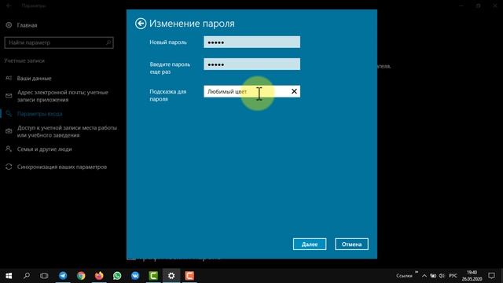This screenshot has height=283, width=503.
Task: Expand the Ссылки toolbar chevron
Action: 417,273
